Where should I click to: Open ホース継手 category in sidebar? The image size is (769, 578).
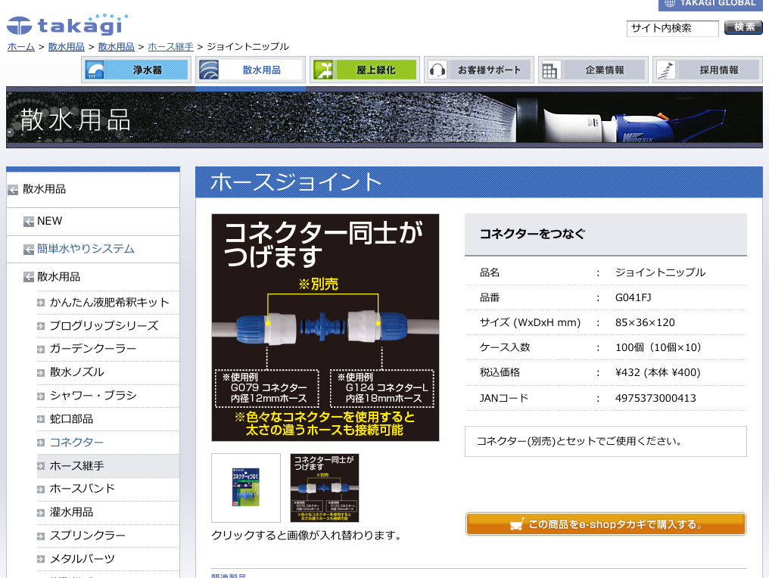76,466
